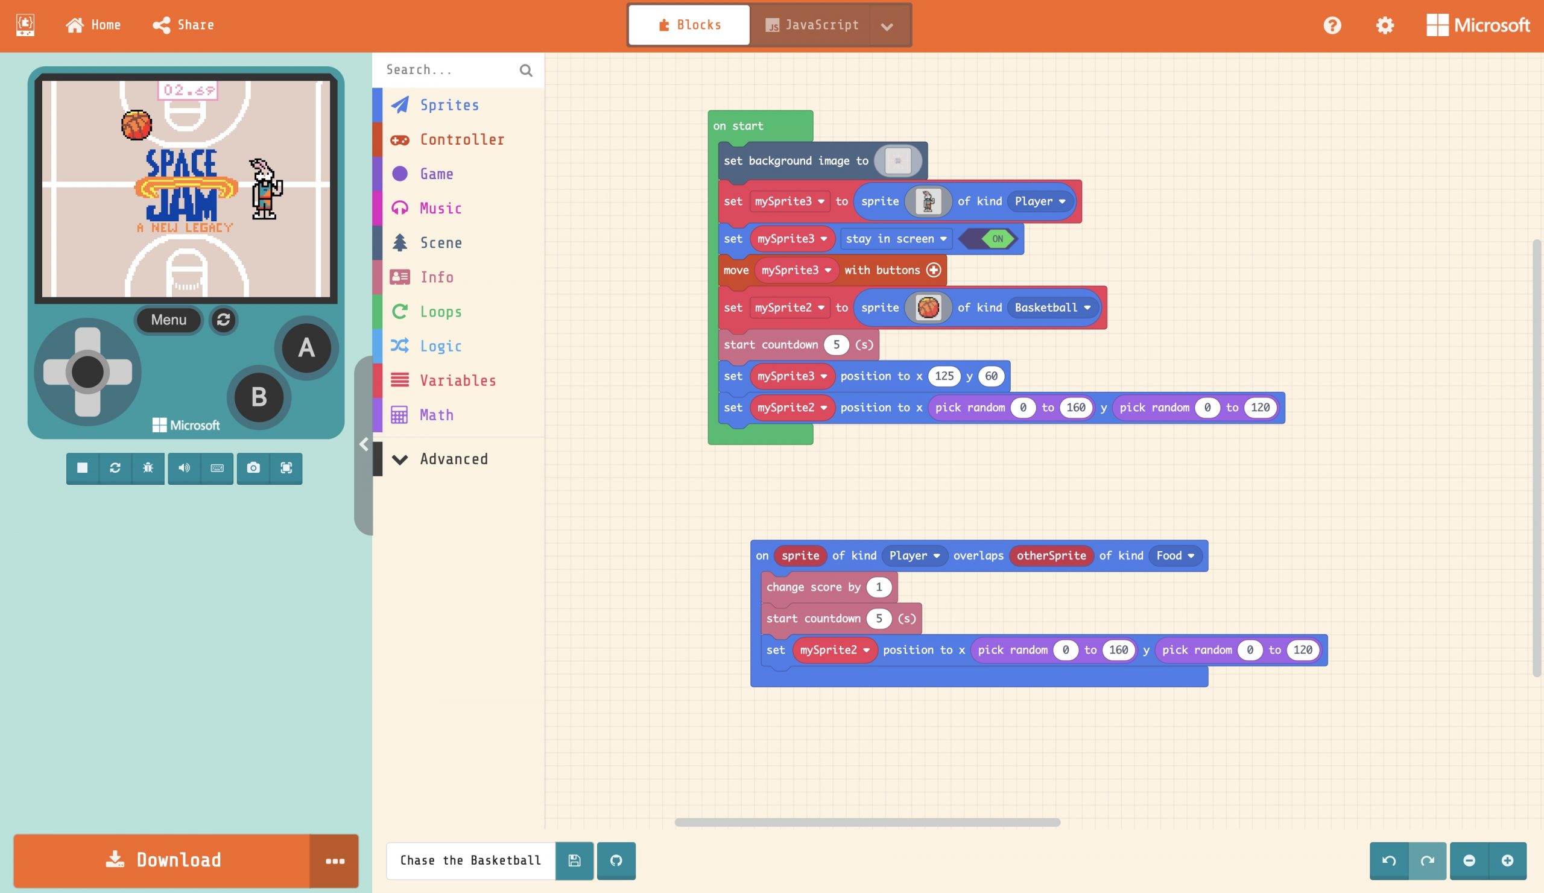Click the MakeCode Arcade logo icon
Image resolution: width=1544 pixels, height=893 pixels.
pyautogui.click(x=25, y=25)
